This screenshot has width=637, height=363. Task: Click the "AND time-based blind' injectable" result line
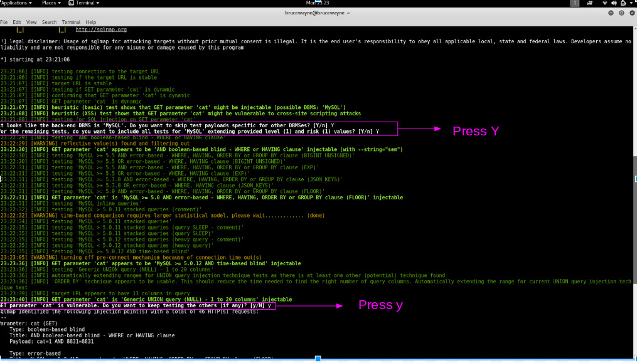[x=151, y=263]
